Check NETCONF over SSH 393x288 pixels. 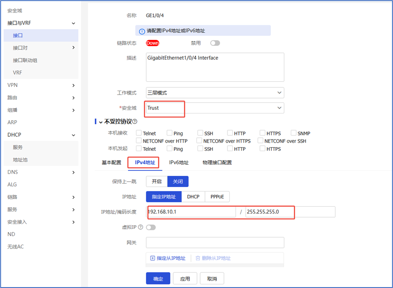click(260, 140)
